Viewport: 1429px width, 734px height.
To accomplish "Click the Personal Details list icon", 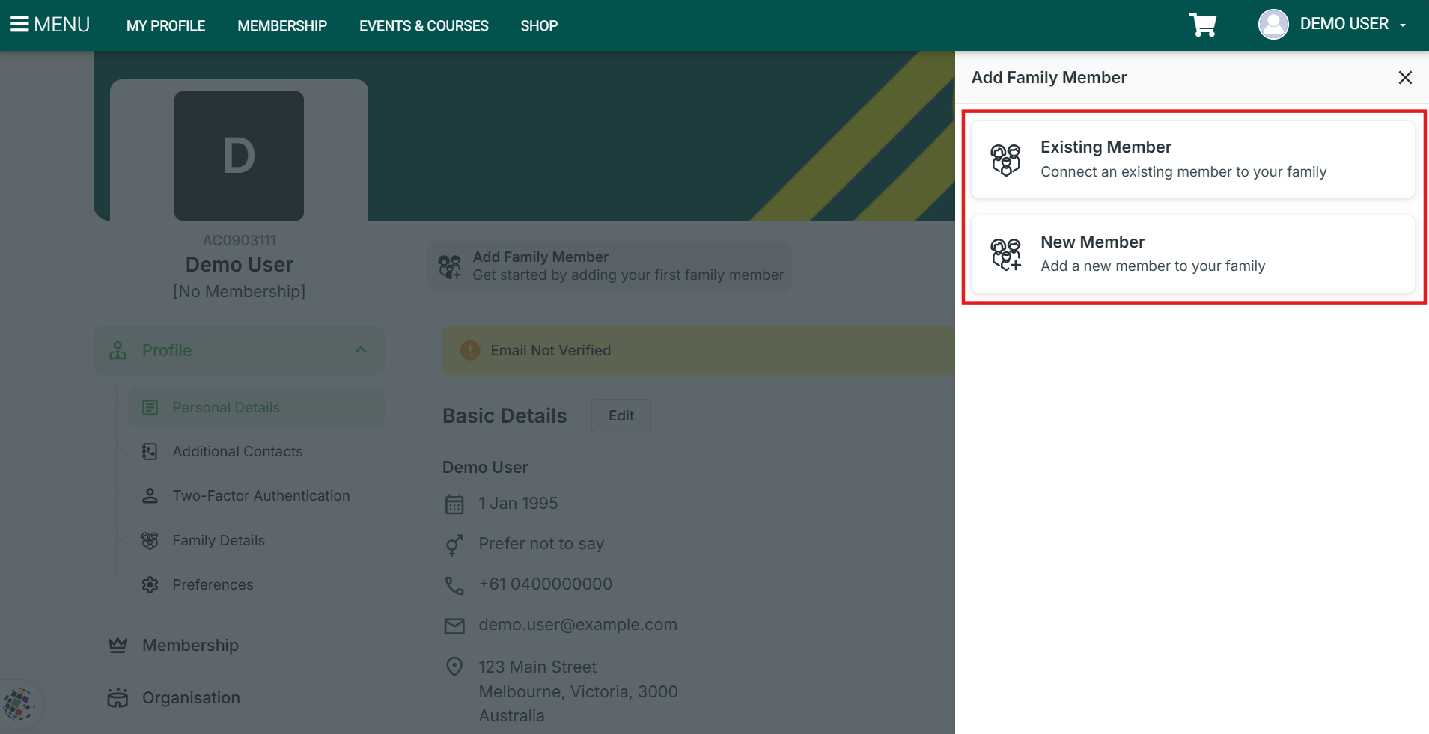I will pyautogui.click(x=150, y=407).
